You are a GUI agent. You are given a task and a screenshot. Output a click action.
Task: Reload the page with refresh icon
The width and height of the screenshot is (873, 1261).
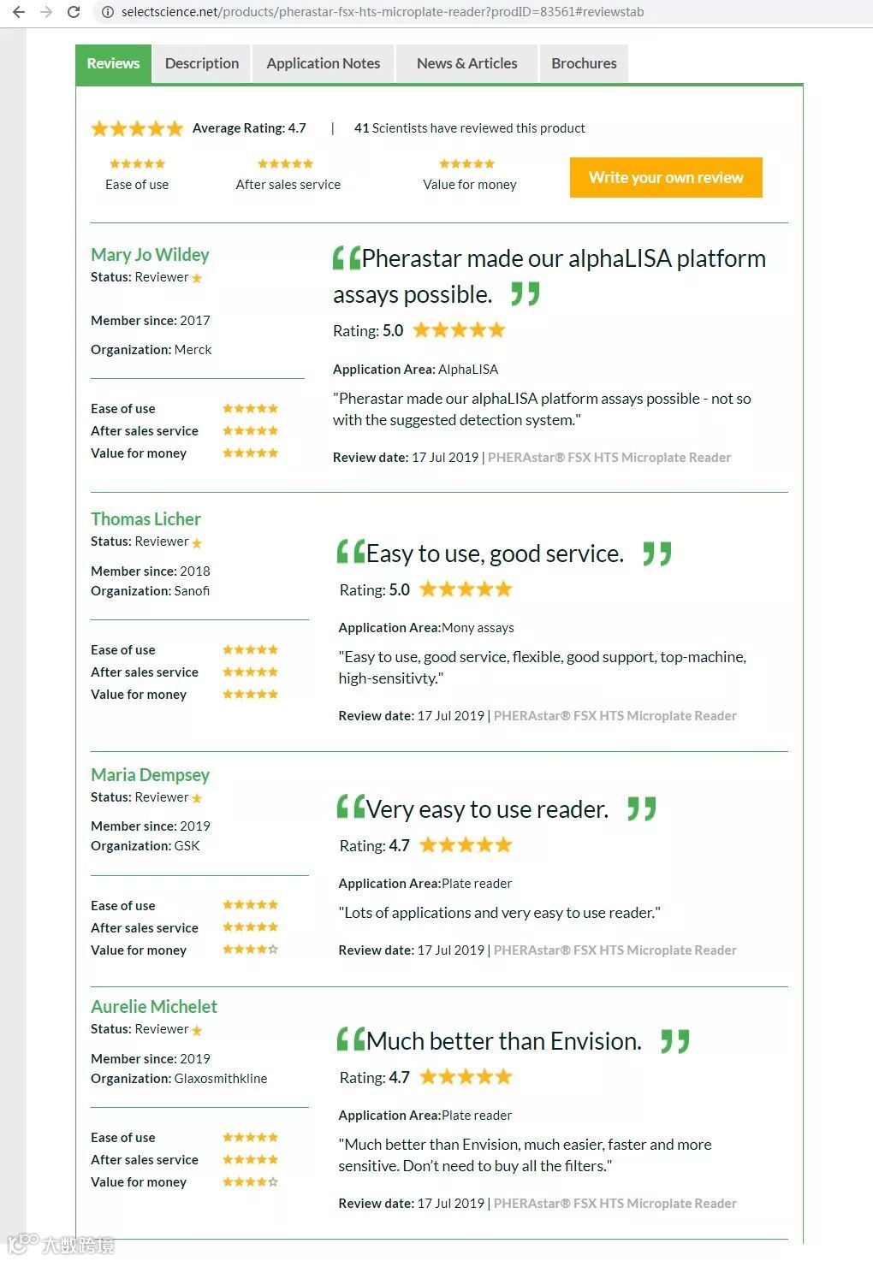click(74, 12)
